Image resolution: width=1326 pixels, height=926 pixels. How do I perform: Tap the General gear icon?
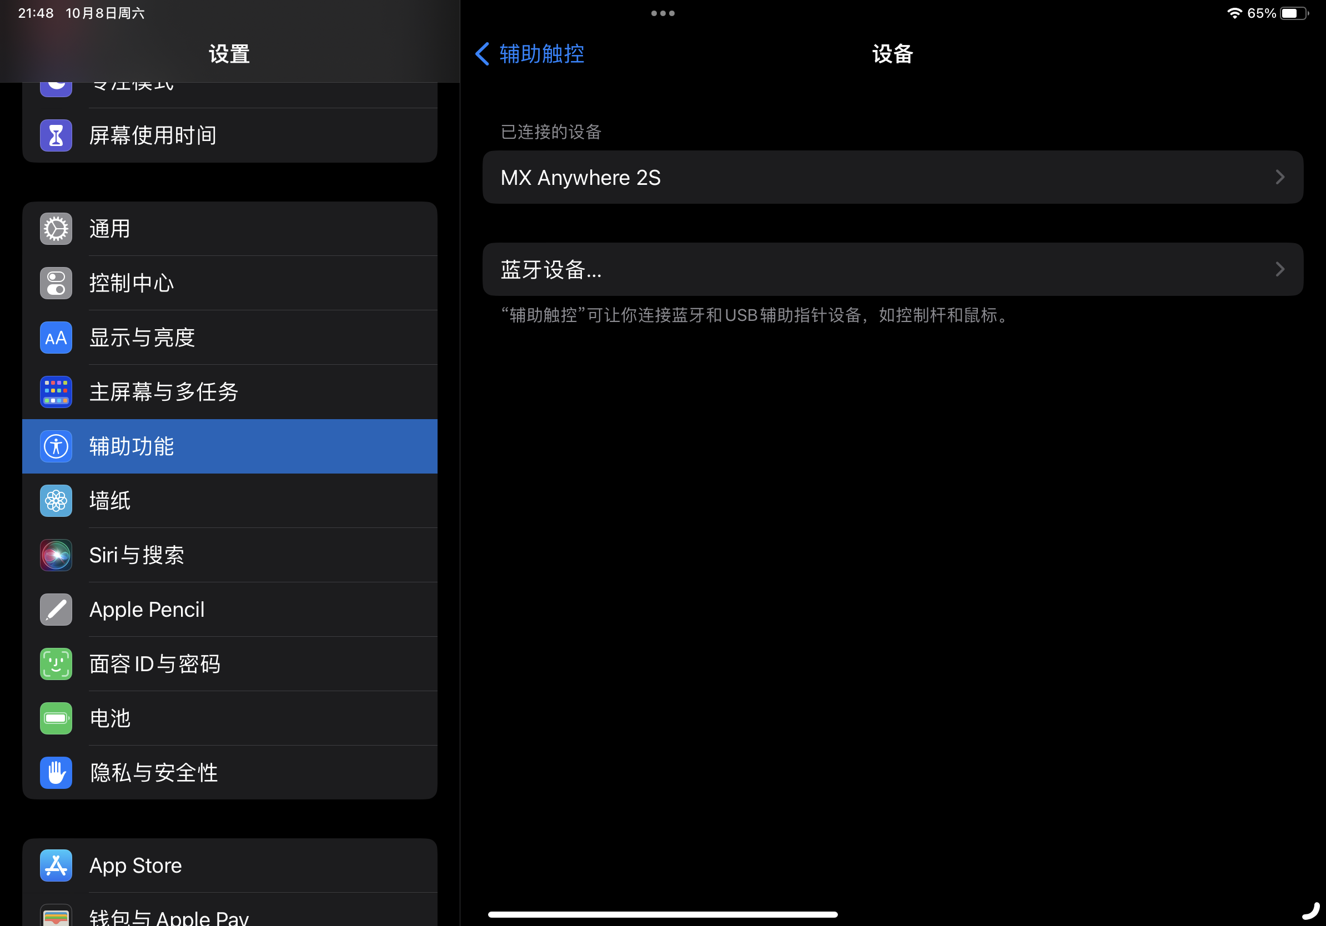click(x=56, y=229)
